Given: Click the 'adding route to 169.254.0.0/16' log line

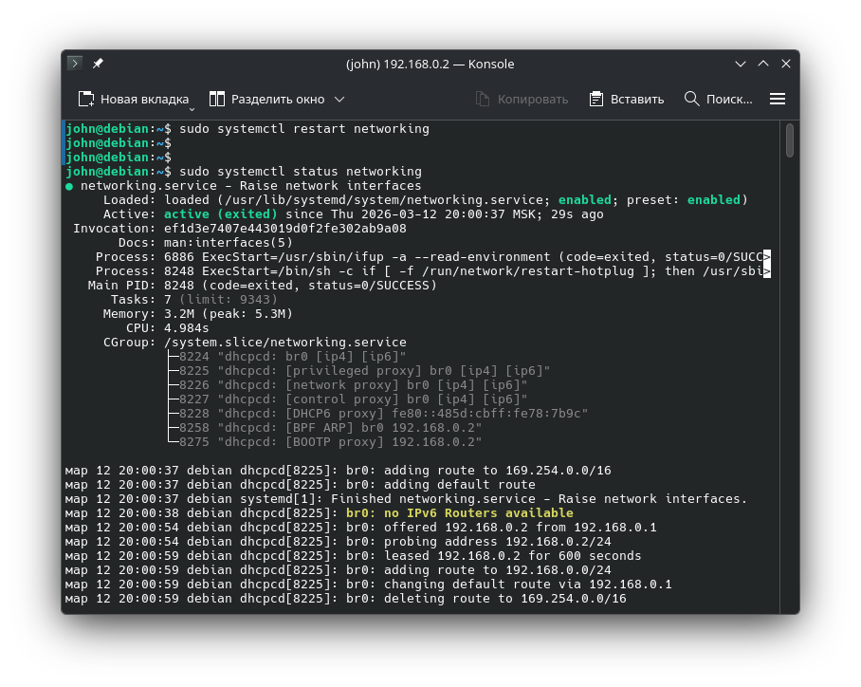Looking at the screenshot, I should (x=339, y=471).
